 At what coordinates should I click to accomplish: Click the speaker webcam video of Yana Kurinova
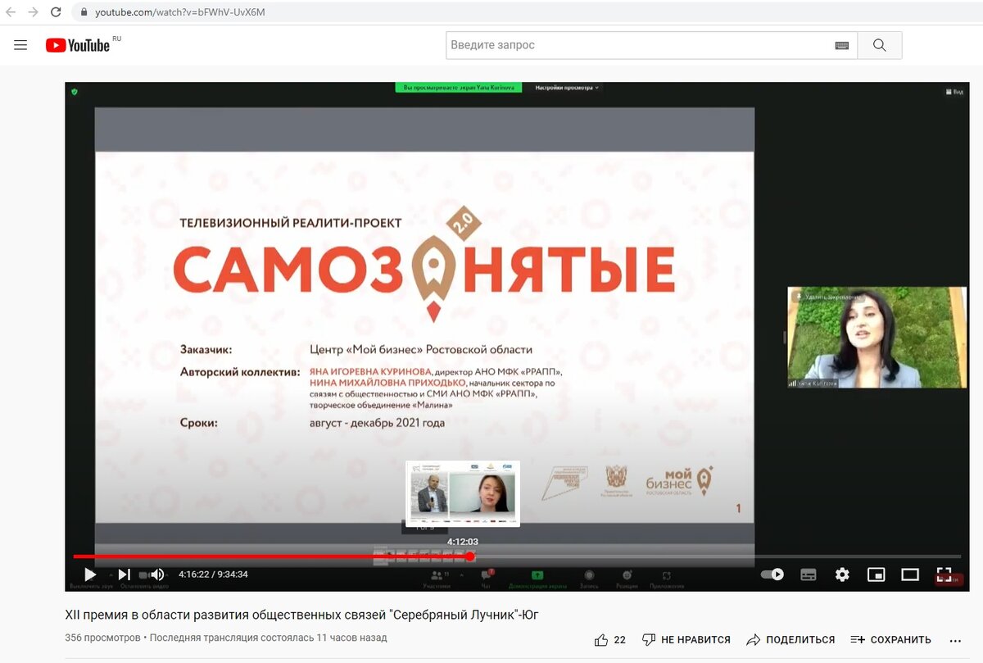click(x=877, y=337)
